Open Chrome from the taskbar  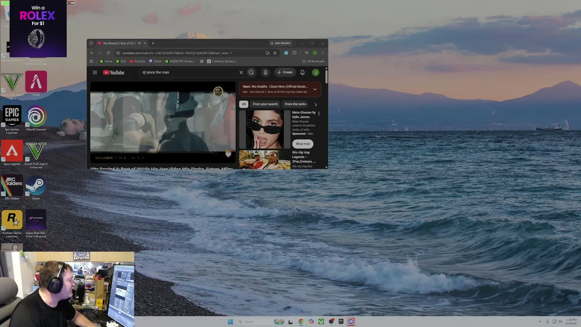coord(301,322)
